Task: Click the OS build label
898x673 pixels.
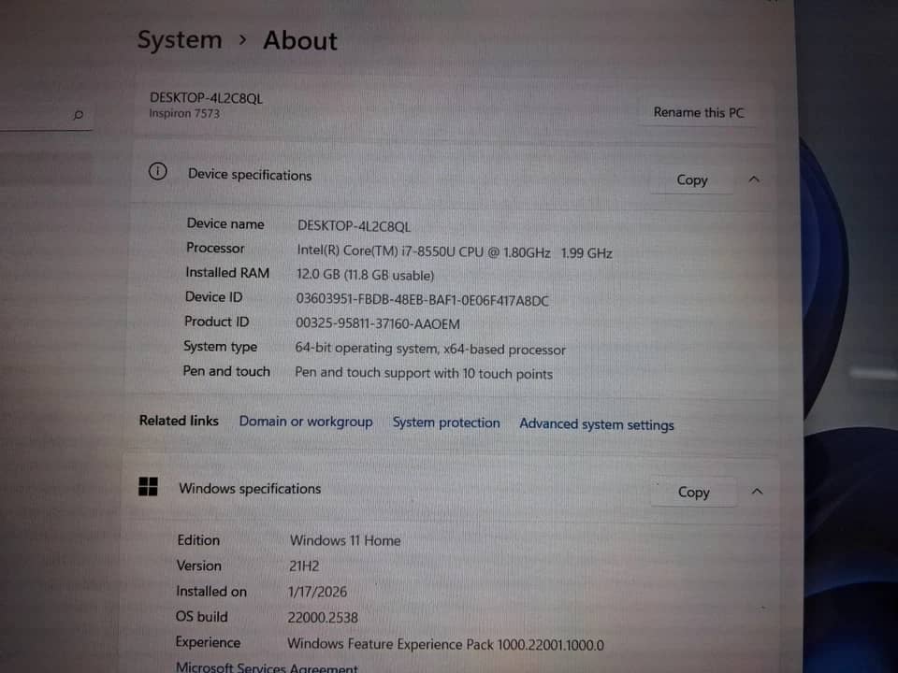Action: 202,617
